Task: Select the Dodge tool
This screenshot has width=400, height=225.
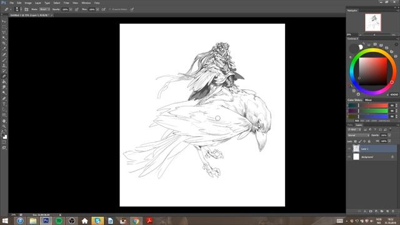Action: point(4,93)
